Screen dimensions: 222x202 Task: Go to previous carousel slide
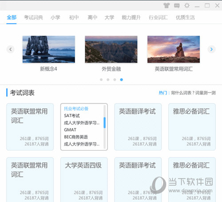10,49
